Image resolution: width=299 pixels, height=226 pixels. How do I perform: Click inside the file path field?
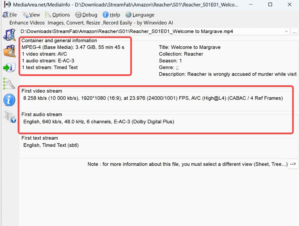point(141,32)
